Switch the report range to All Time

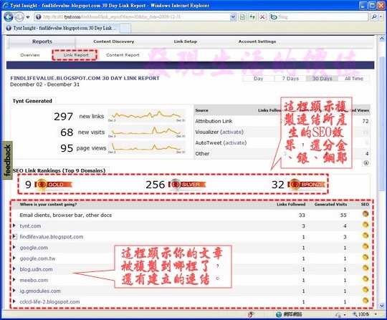pyautogui.click(x=354, y=79)
